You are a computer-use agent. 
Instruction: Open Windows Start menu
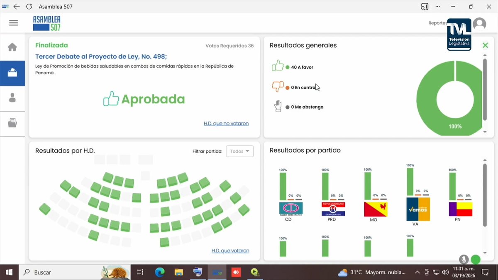pyautogui.click(x=9, y=272)
